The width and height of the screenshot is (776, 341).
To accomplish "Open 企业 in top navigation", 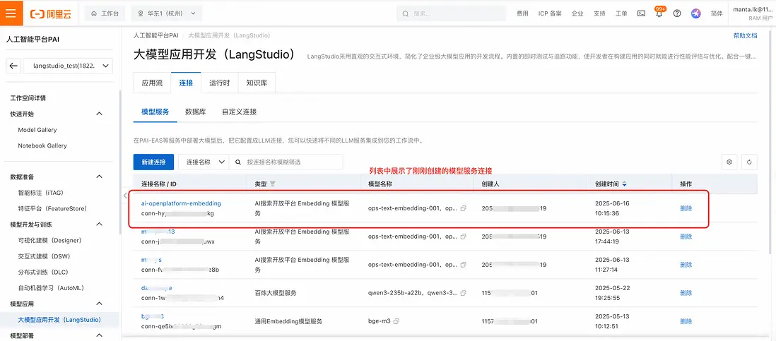I will [577, 13].
